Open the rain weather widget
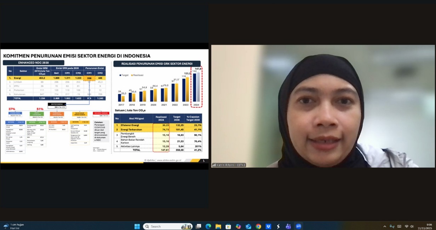 pyautogui.click(x=14, y=226)
